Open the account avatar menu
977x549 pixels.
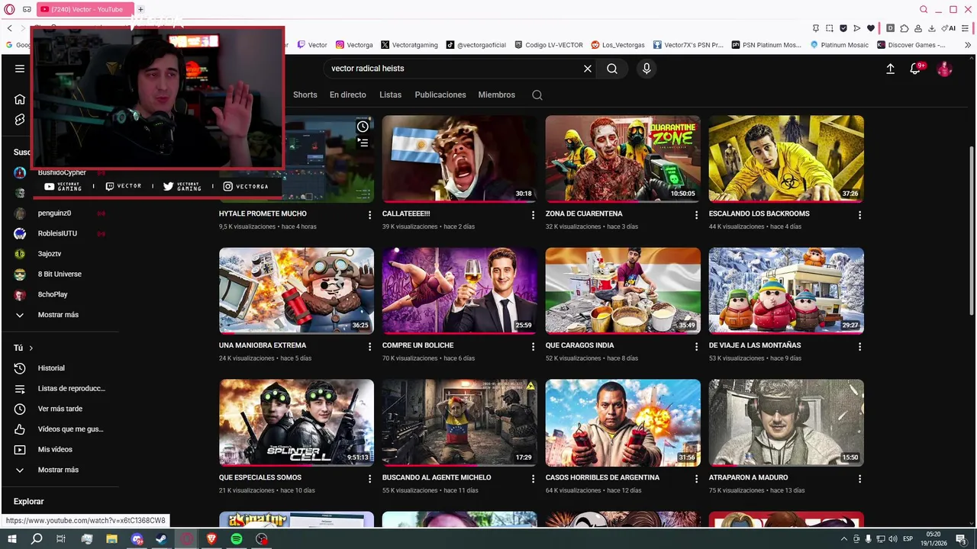(945, 69)
